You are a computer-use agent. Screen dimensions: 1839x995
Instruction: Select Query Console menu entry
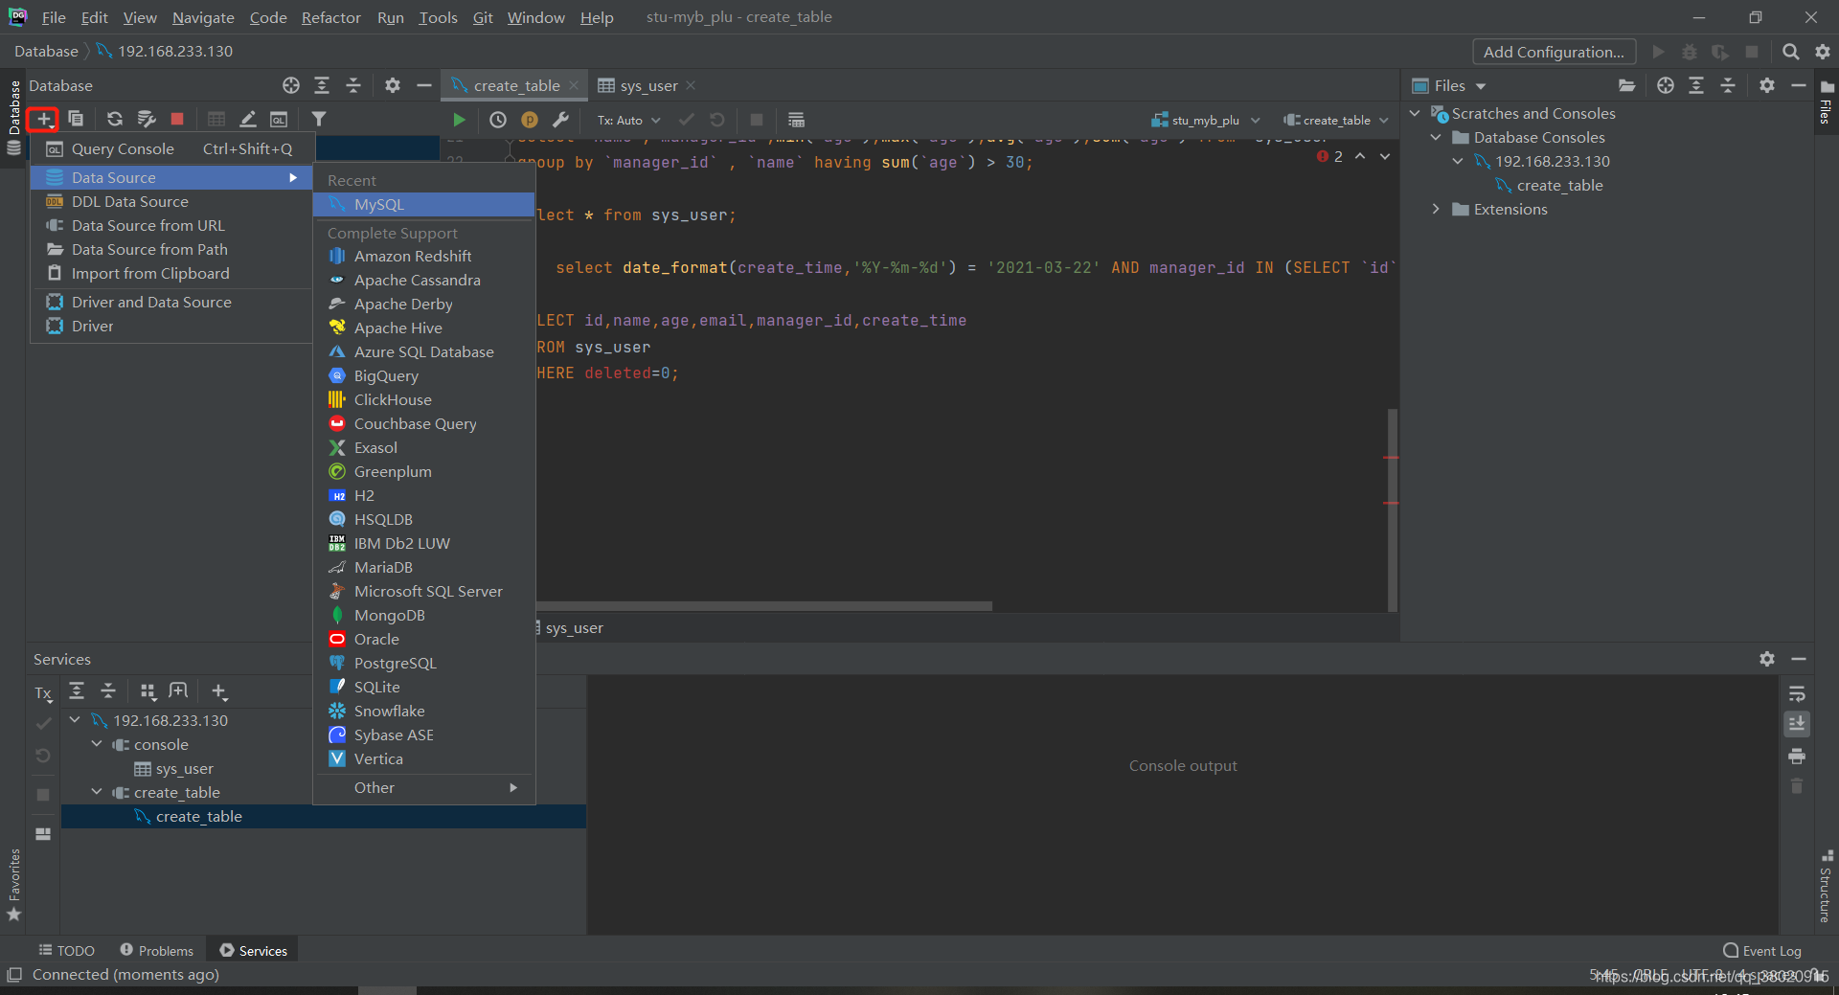click(172, 148)
